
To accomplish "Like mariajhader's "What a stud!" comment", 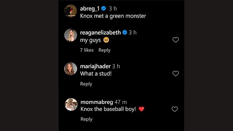I will pos(175,74).
